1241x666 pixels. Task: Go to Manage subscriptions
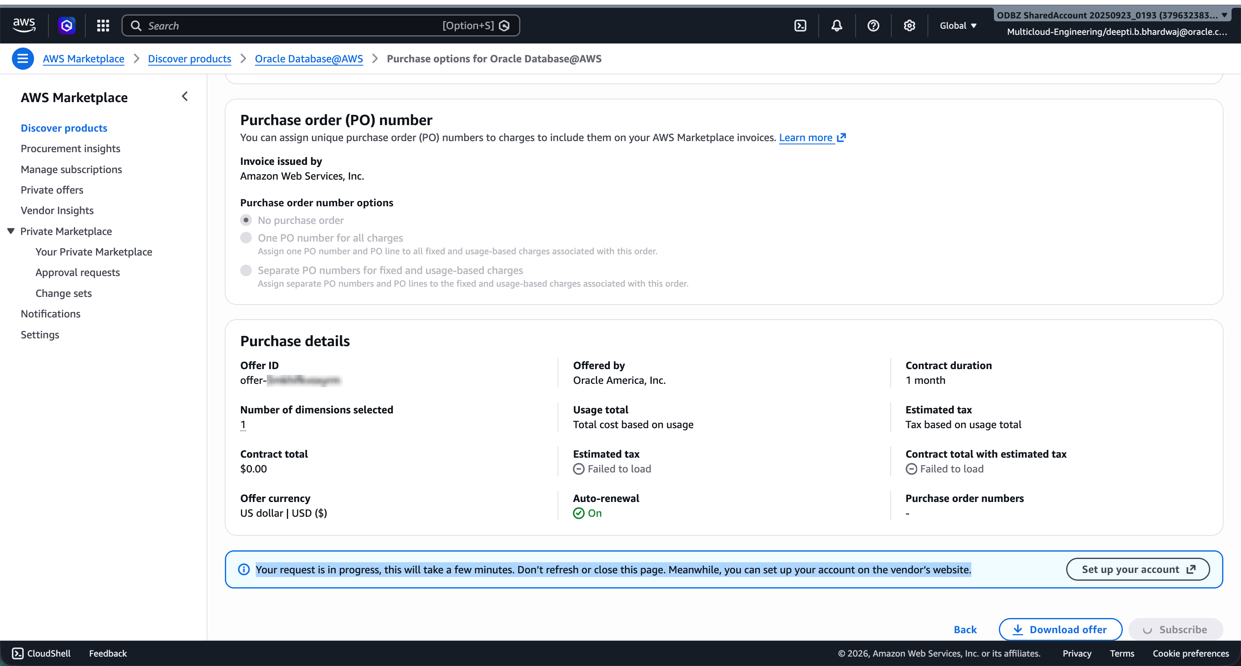pyautogui.click(x=71, y=169)
